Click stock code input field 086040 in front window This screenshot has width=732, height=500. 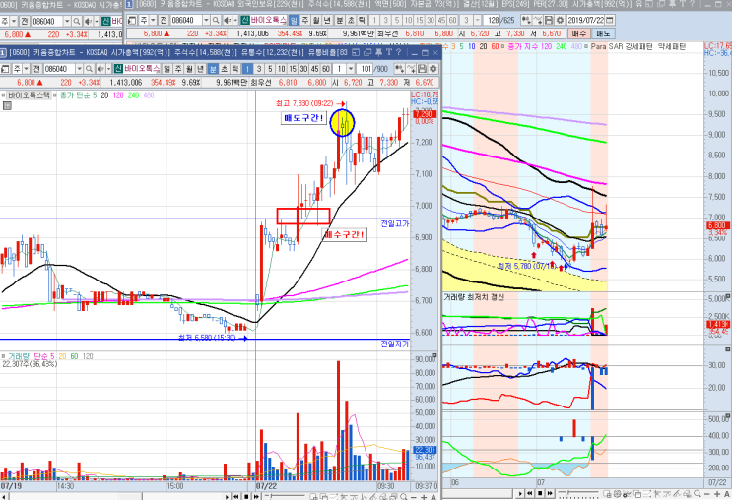click(59, 69)
